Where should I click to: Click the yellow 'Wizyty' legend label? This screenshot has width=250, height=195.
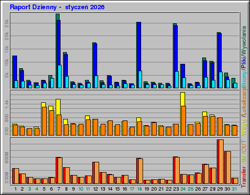pos(244,126)
